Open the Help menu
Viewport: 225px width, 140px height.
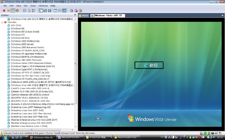click(53, 6)
